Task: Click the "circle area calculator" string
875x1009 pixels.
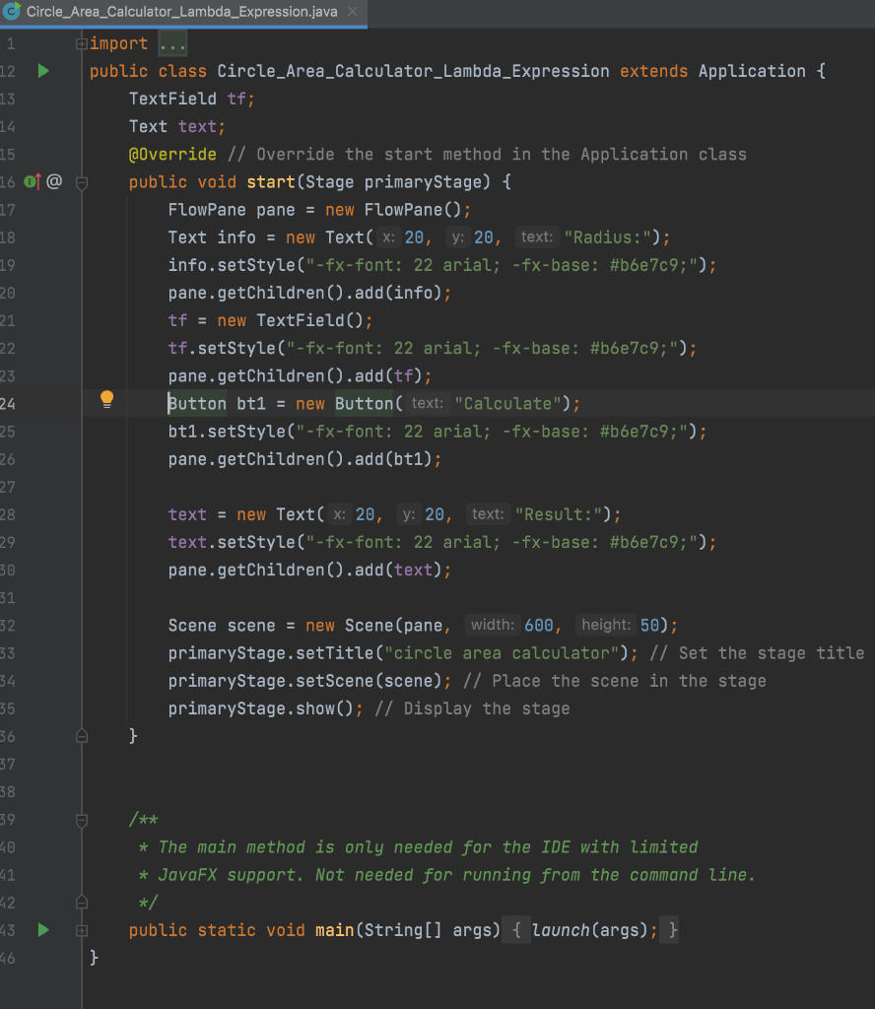Action: pyautogui.click(x=502, y=653)
